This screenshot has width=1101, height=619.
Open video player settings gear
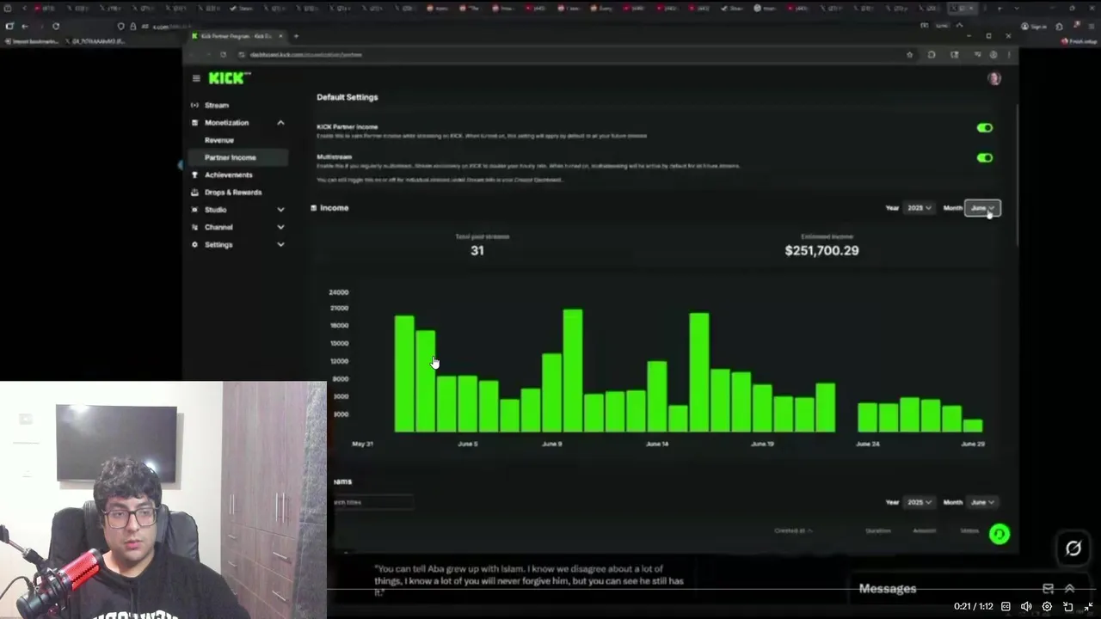1047,606
